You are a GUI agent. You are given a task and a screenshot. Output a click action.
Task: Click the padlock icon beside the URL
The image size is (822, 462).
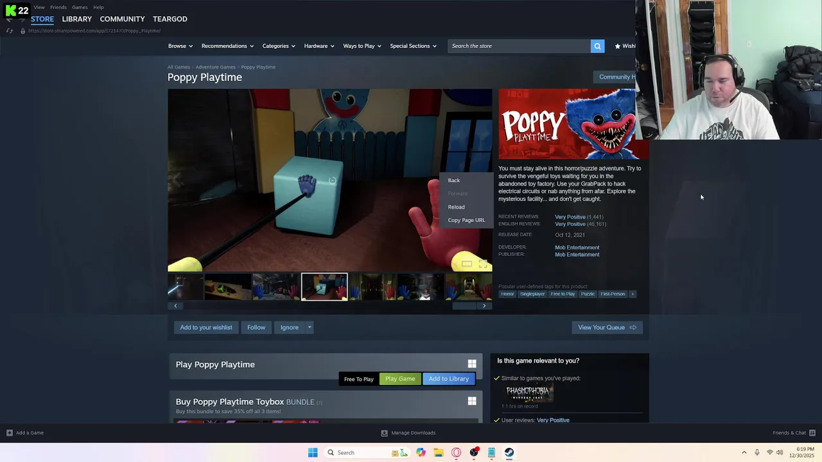tap(22, 31)
